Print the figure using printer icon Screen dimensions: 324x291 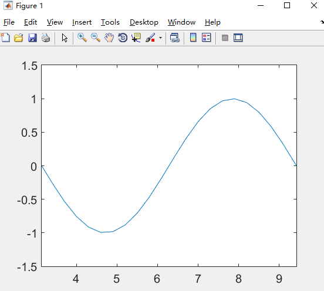46,38
